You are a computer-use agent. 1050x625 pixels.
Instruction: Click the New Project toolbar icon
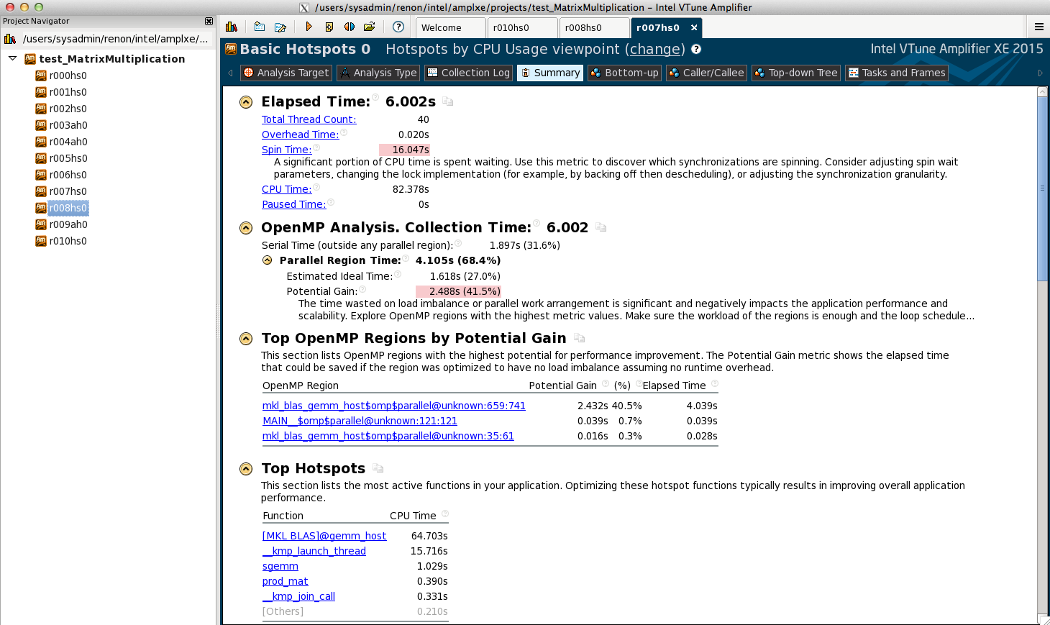click(x=260, y=27)
